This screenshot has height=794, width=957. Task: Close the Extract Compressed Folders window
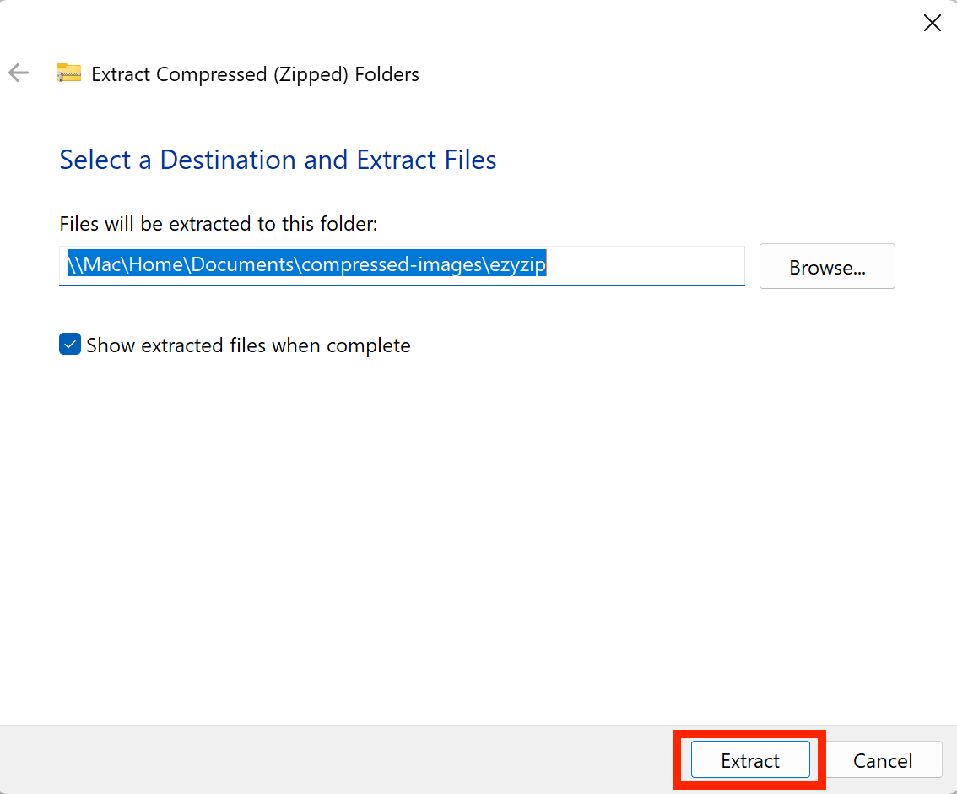point(932,23)
